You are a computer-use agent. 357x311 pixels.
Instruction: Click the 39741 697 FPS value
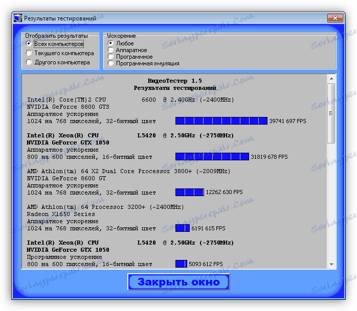287,121
